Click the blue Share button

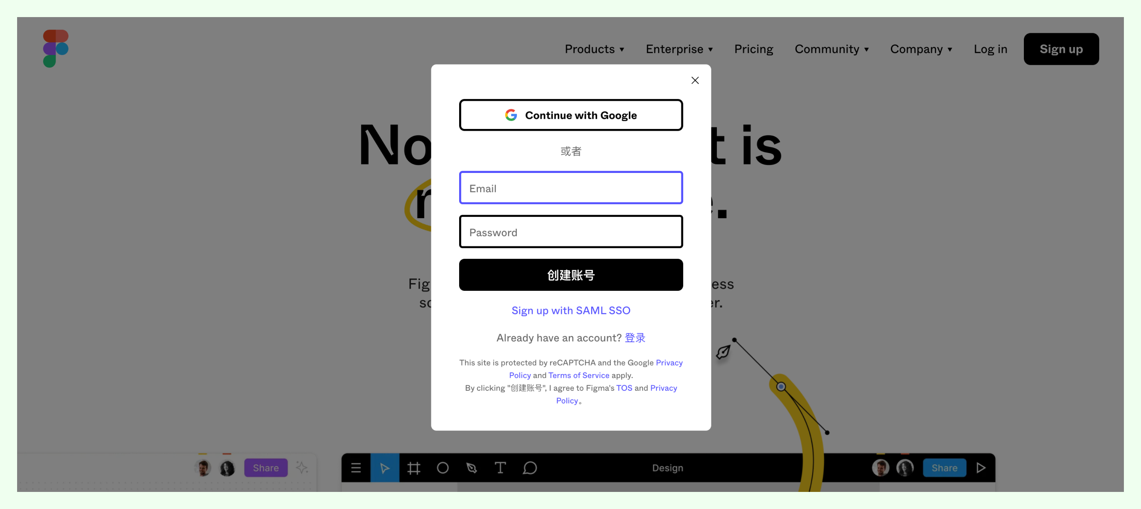(944, 468)
